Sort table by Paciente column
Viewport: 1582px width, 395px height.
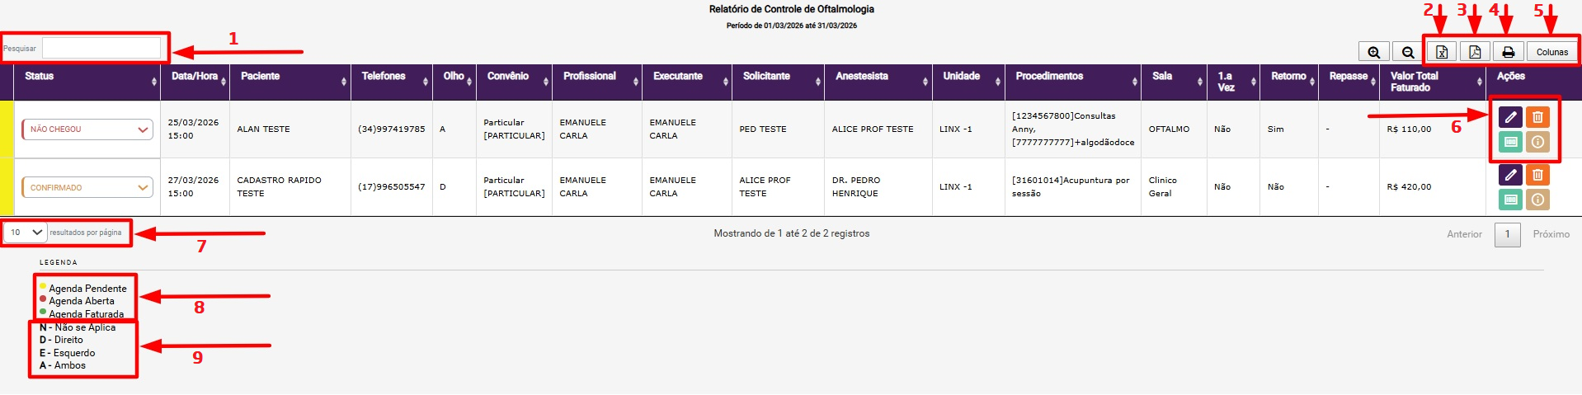click(x=261, y=76)
